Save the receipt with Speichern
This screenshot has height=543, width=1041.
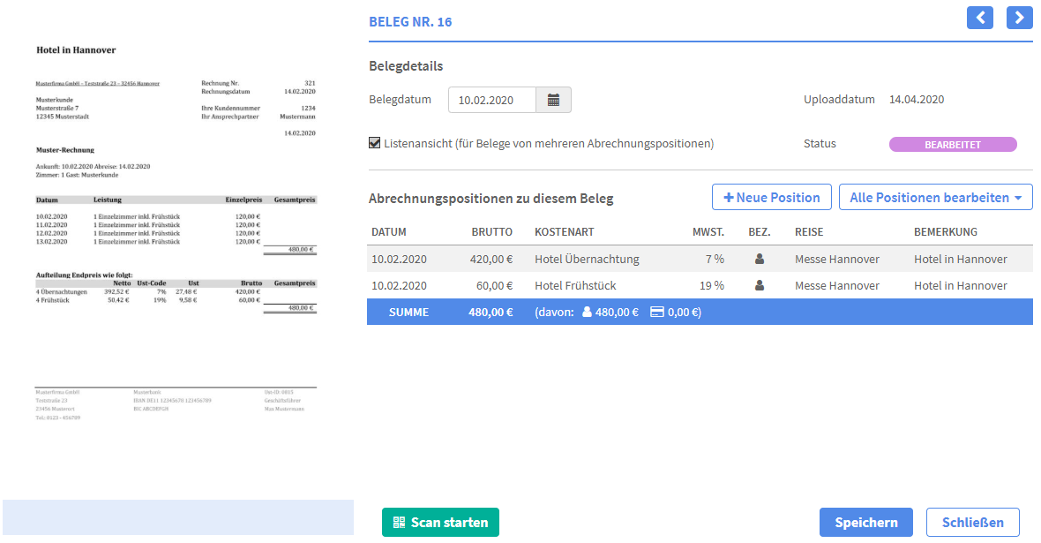coord(865,523)
